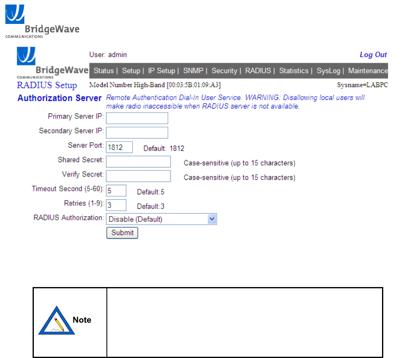
Task: Select the Timeout Second field
Action: 116,191
